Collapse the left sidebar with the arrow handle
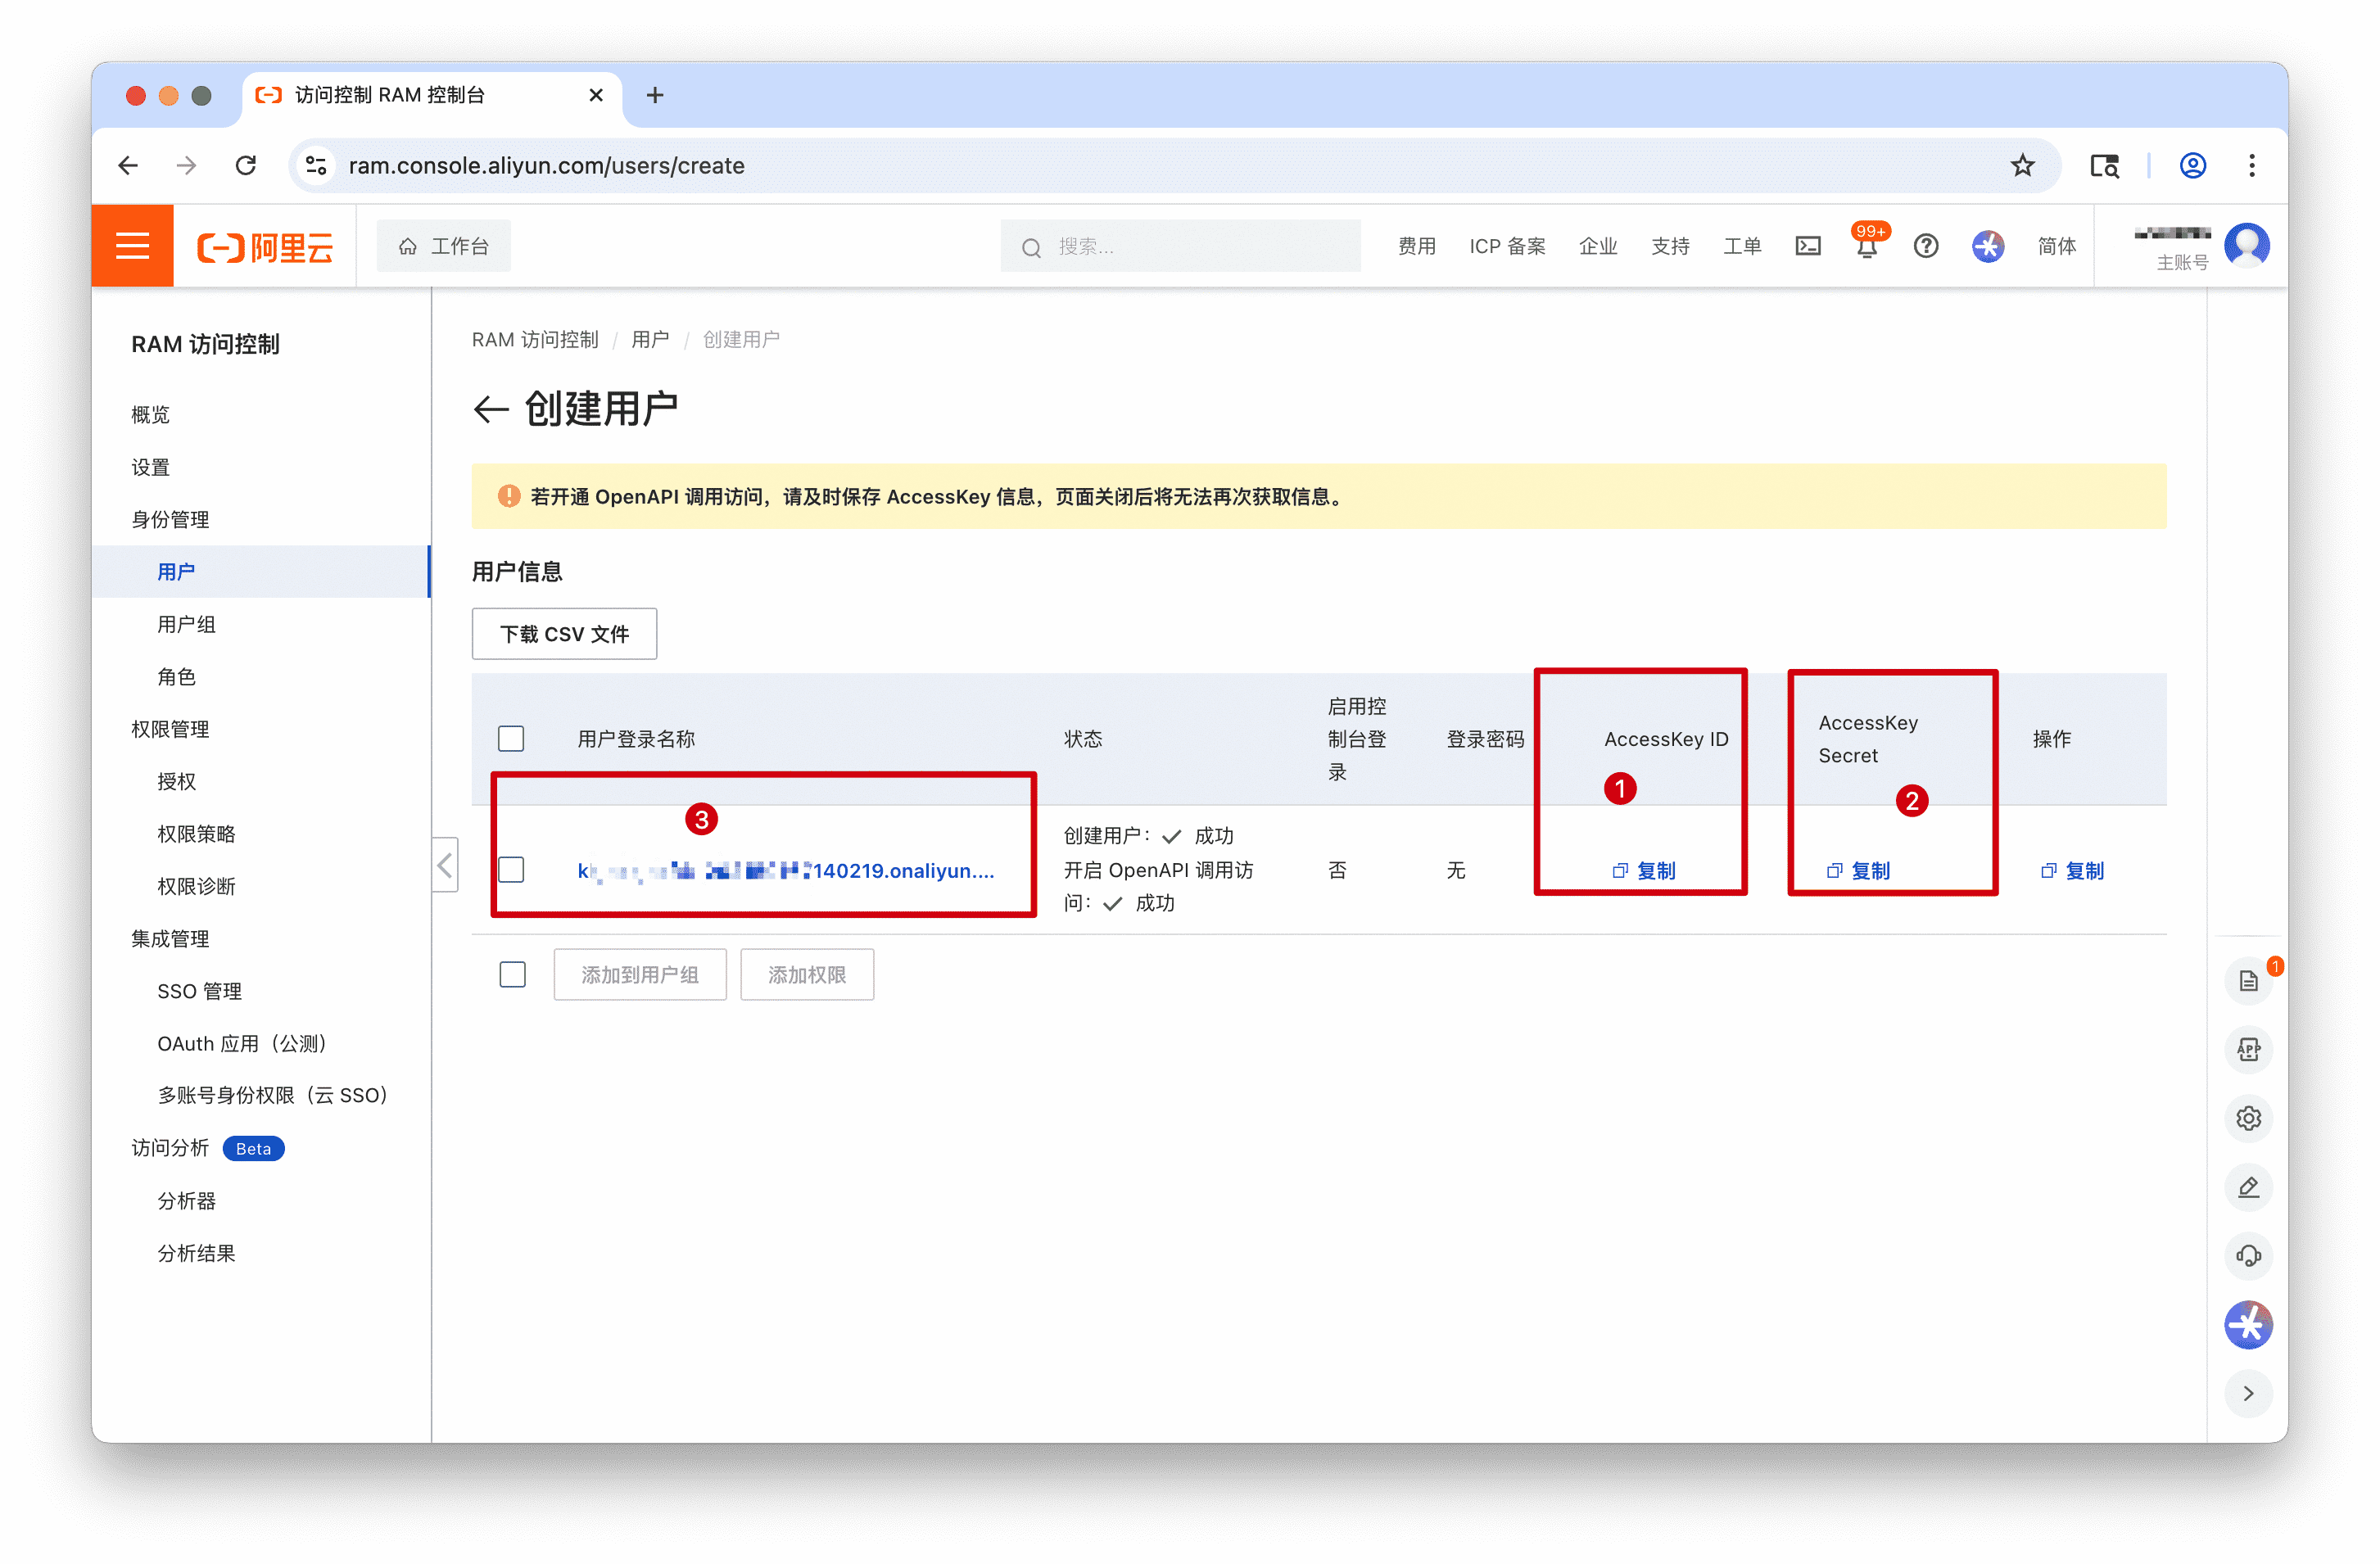Image resolution: width=2380 pixels, height=1564 pixels. 445,865
